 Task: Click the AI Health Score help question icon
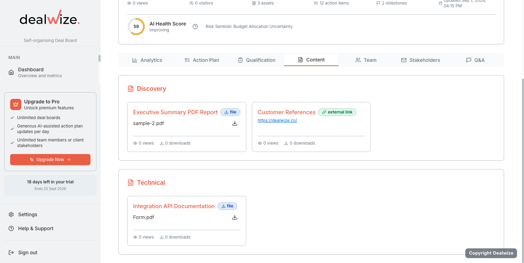195,27
